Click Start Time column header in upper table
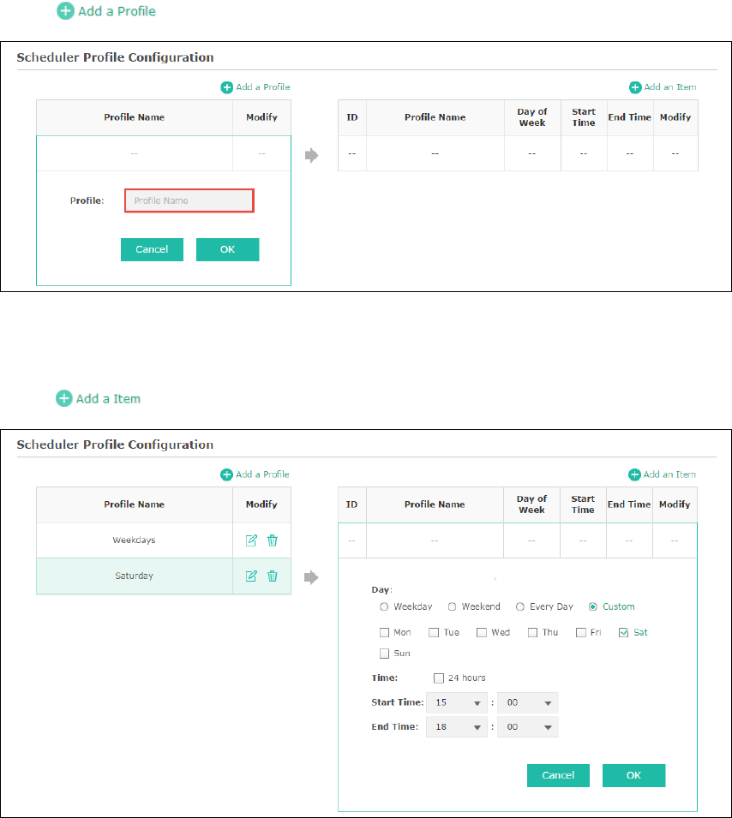 (x=584, y=117)
